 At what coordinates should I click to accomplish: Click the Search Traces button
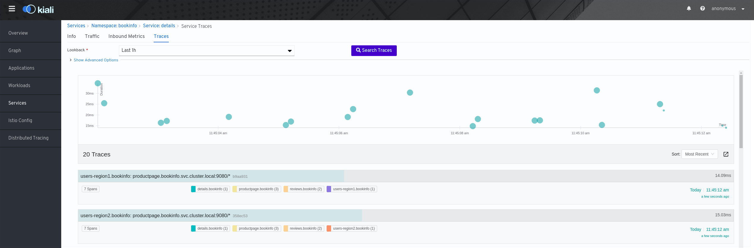(x=374, y=50)
